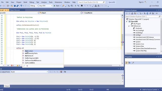Toggle bookmark on current line icon

tap(82, 6)
